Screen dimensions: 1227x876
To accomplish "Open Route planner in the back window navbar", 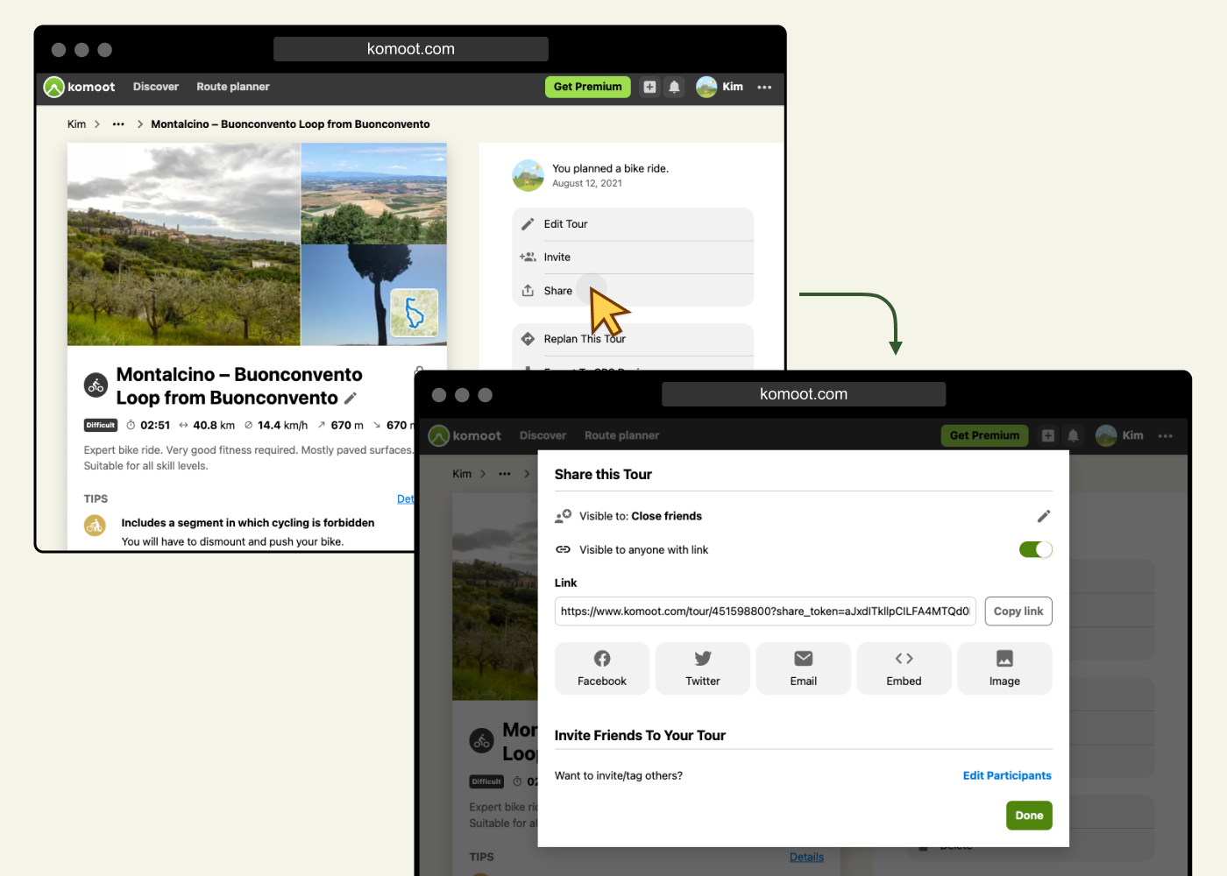I will (x=233, y=87).
